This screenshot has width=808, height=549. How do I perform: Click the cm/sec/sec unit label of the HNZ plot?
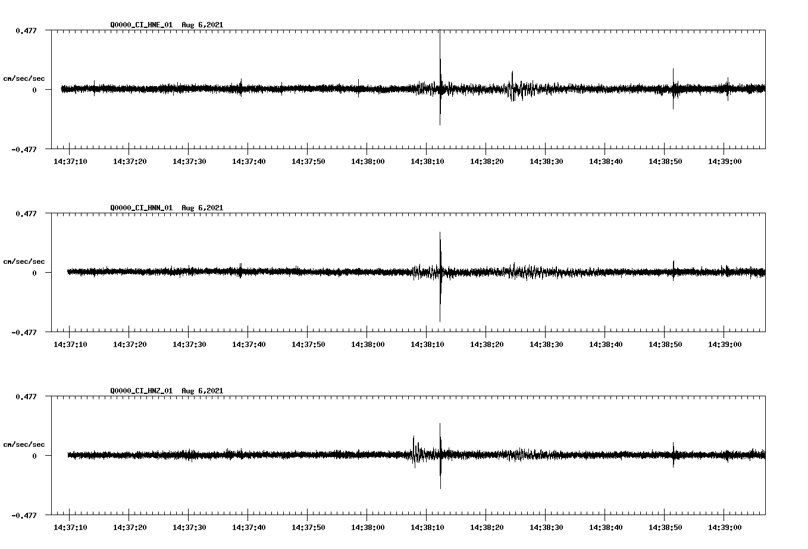[24, 444]
